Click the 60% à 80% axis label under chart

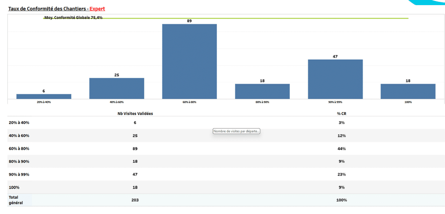click(x=189, y=102)
